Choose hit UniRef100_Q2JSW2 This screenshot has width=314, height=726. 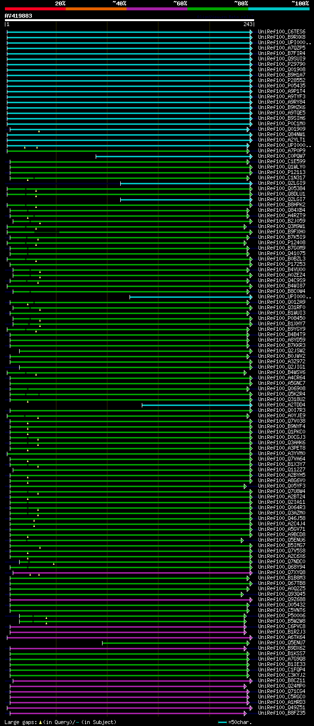(282, 350)
